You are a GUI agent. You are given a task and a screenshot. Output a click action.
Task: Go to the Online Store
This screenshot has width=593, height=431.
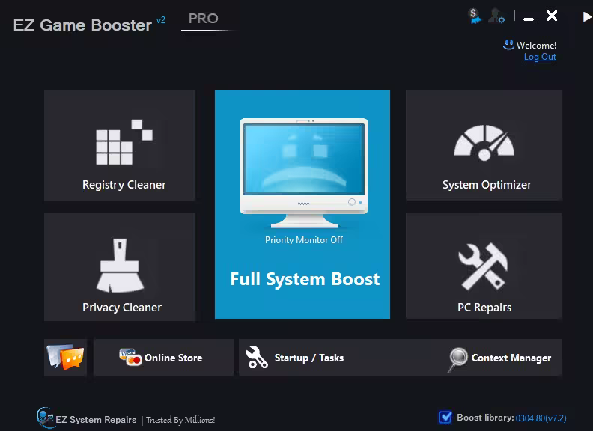(164, 357)
